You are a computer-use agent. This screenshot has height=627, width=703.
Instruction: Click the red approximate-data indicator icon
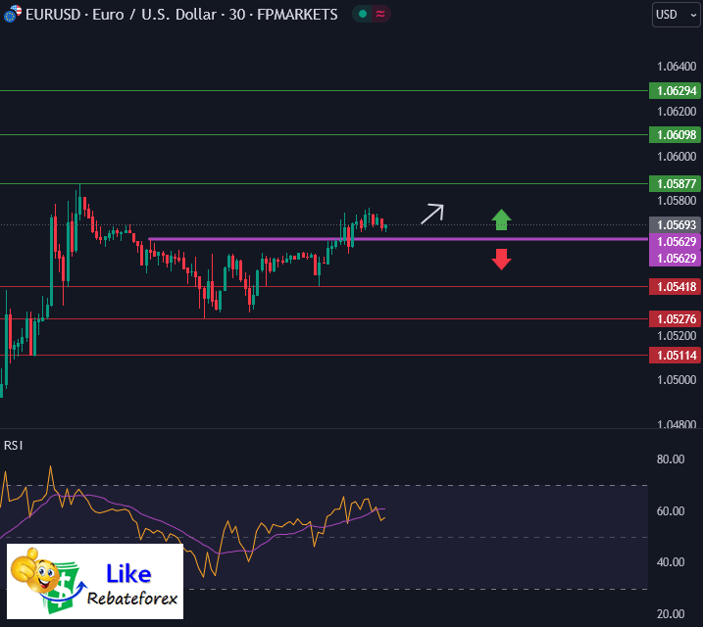coord(380,15)
